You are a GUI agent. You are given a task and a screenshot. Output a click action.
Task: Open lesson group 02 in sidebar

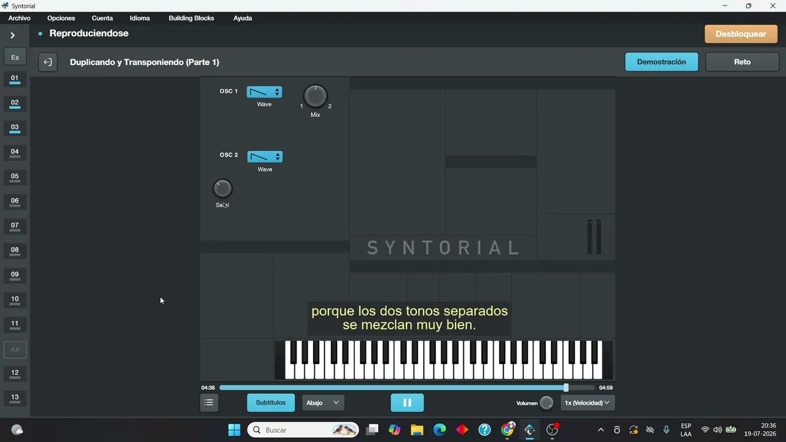pos(15,104)
